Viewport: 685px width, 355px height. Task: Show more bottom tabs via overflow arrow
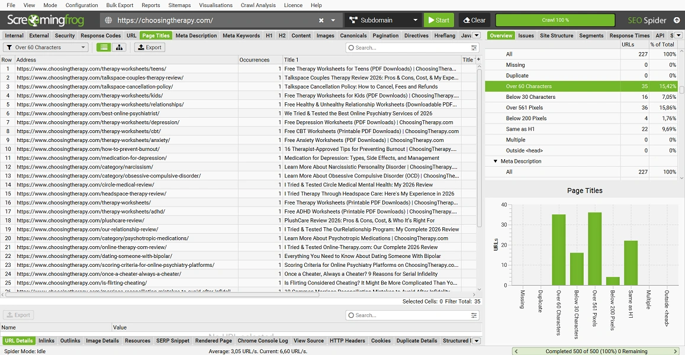pos(477,341)
